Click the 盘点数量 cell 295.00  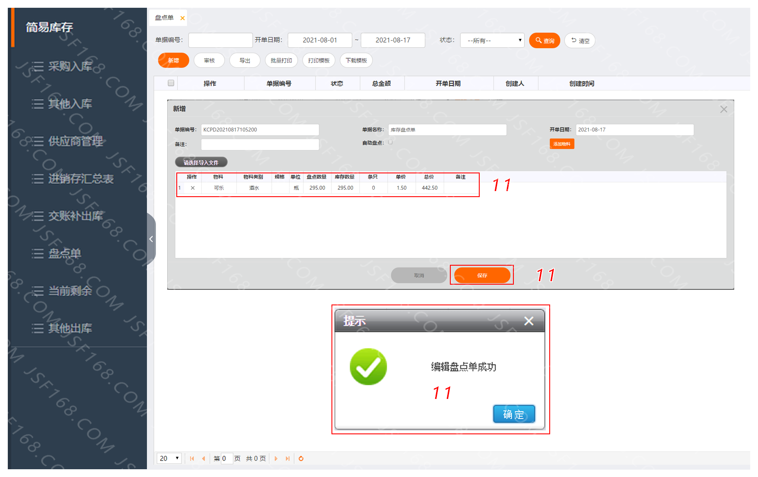click(x=317, y=188)
